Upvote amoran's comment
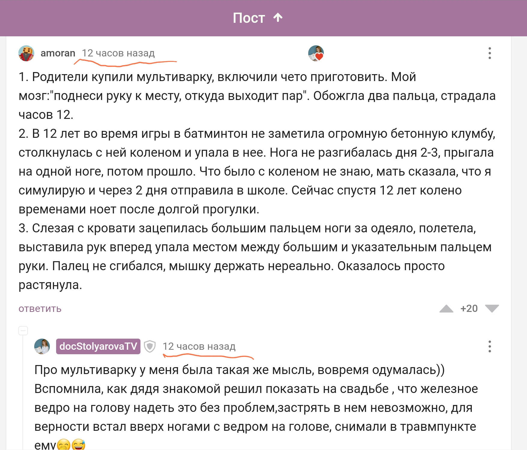The width and height of the screenshot is (527, 450). pos(446,309)
